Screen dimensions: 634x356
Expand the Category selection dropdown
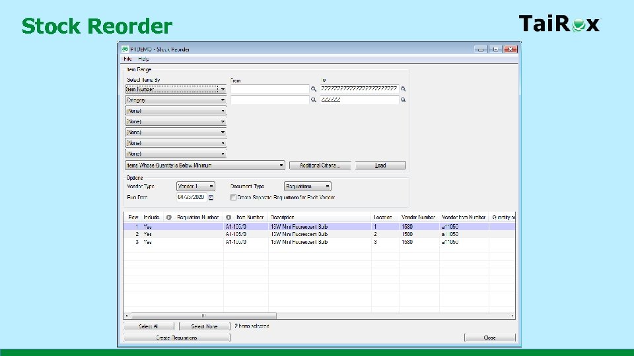pyautogui.click(x=223, y=100)
